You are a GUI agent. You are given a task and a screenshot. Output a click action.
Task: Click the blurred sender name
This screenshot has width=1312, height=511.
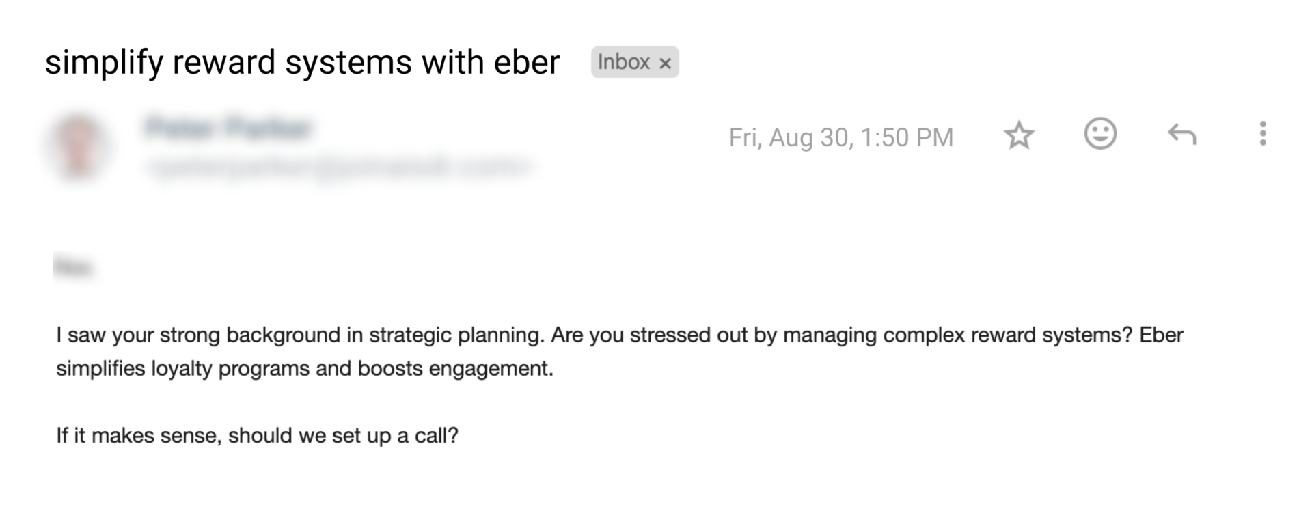[x=228, y=128]
